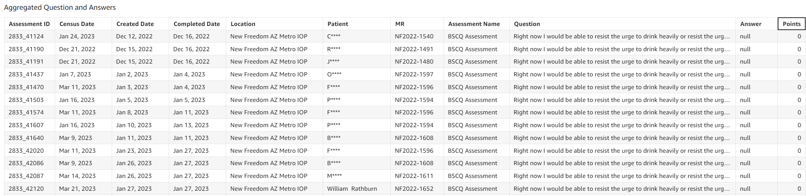Select patient cell O****
Viewport: 806px width, 196px height.
(x=334, y=74)
